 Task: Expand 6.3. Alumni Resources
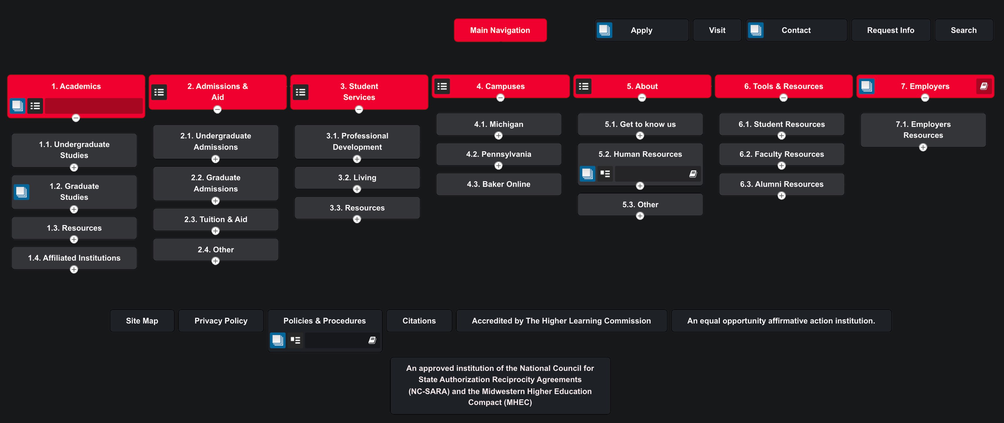(x=781, y=196)
